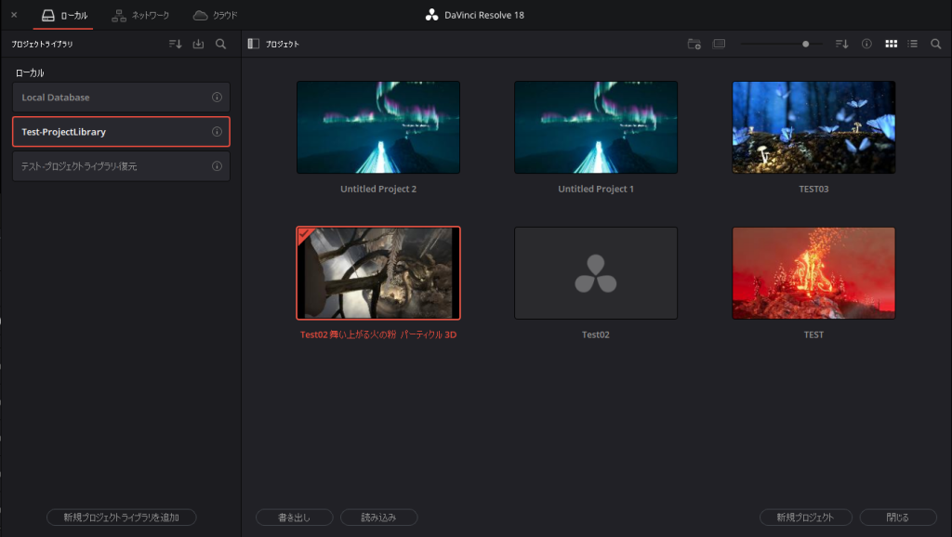This screenshot has width=952, height=537.
Task: Switch projects to list view
Action: [913, 44]
